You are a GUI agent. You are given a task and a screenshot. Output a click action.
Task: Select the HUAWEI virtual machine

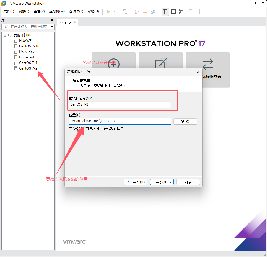click(x=26, y=41)
